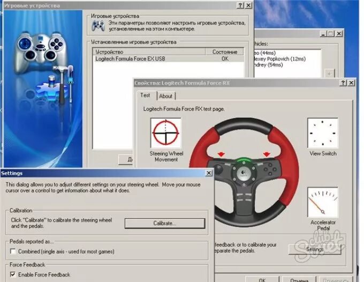Click the Accelerator Pedal gauge
Viewport: 364px width, 282px height.
pyautogui.click(x=323, y=203)
